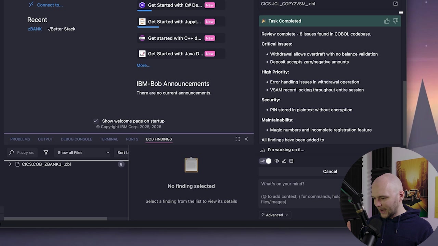
Task: Cancel the running task
Action: [330, 172]
